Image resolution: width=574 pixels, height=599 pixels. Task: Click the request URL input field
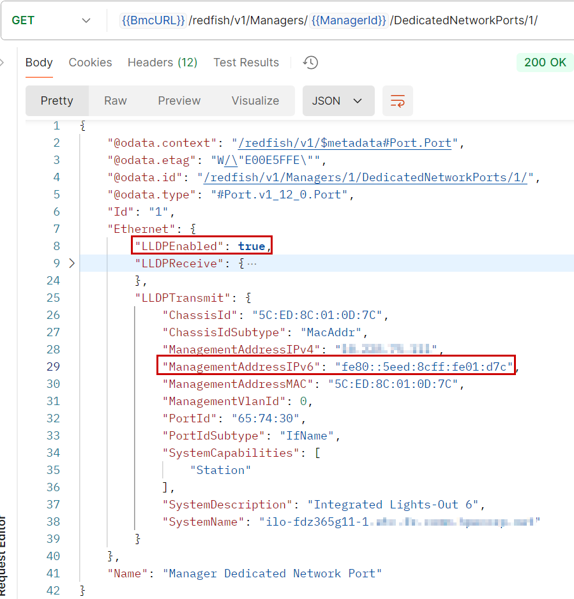[340, 20]
